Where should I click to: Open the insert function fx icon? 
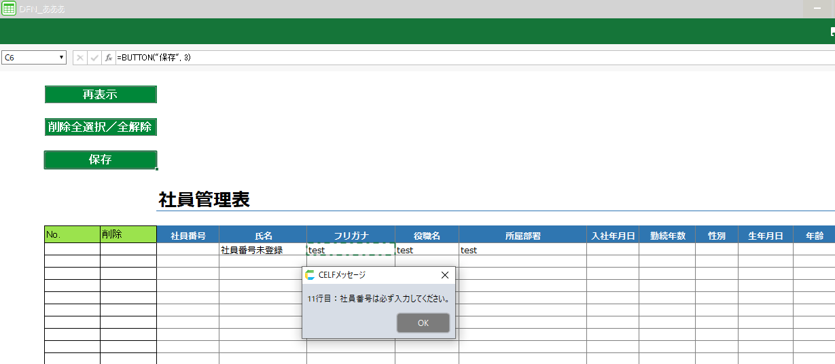click(x=109, y=58)
